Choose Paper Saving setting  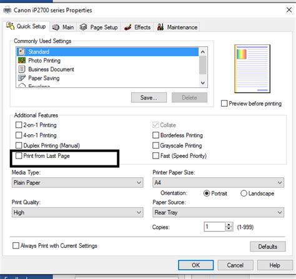(x=107, y=78)
